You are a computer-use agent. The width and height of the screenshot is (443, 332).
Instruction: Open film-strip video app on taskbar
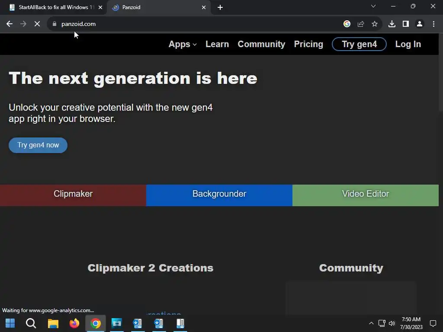(x=116, y=323)
